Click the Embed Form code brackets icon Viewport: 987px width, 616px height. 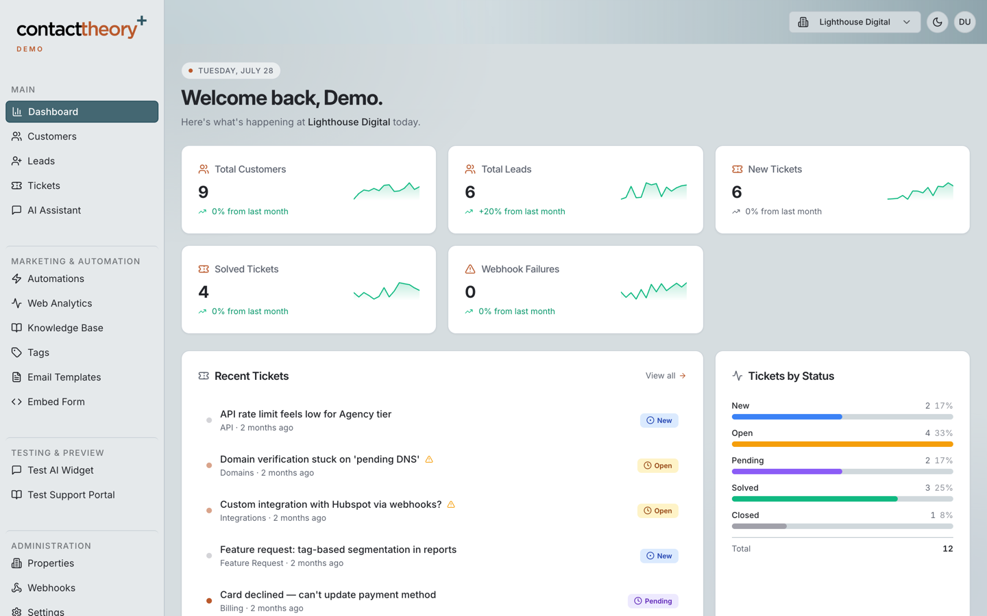pos(16,402)
